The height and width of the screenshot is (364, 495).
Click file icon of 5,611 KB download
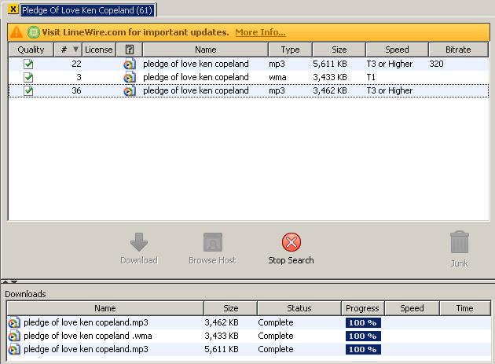(14, 350)
